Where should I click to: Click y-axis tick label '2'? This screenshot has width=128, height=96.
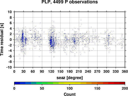point(10,34)
